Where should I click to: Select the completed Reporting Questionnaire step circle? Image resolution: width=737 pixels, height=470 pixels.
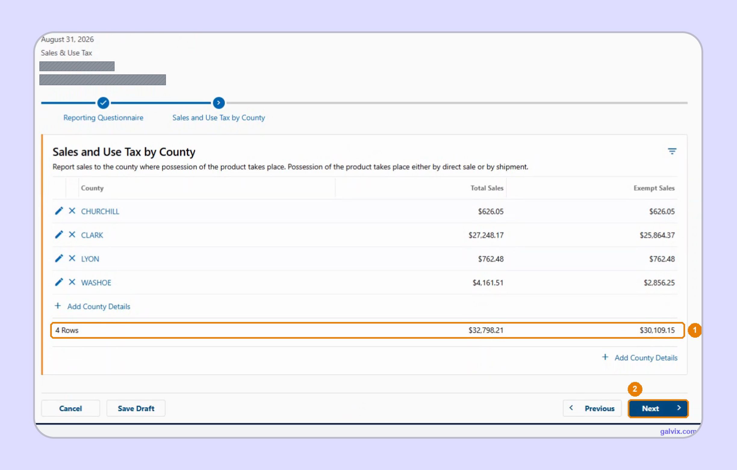[103, 103]
